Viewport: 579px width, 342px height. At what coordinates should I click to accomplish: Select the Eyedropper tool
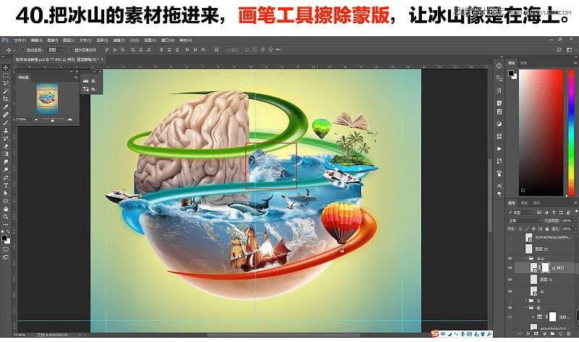point(6,107)
